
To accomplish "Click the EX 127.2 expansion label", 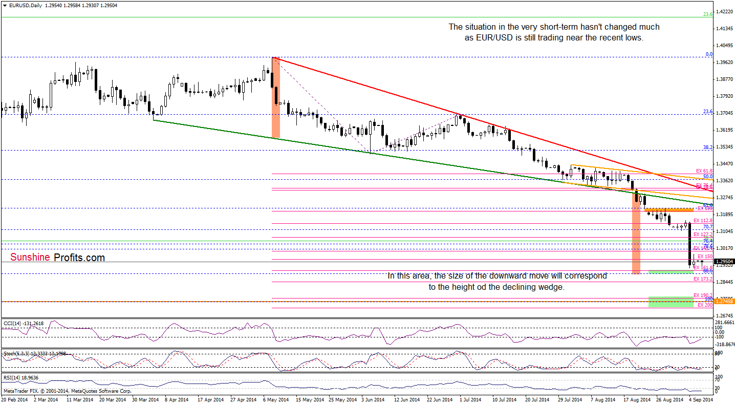I will point(703,235).
